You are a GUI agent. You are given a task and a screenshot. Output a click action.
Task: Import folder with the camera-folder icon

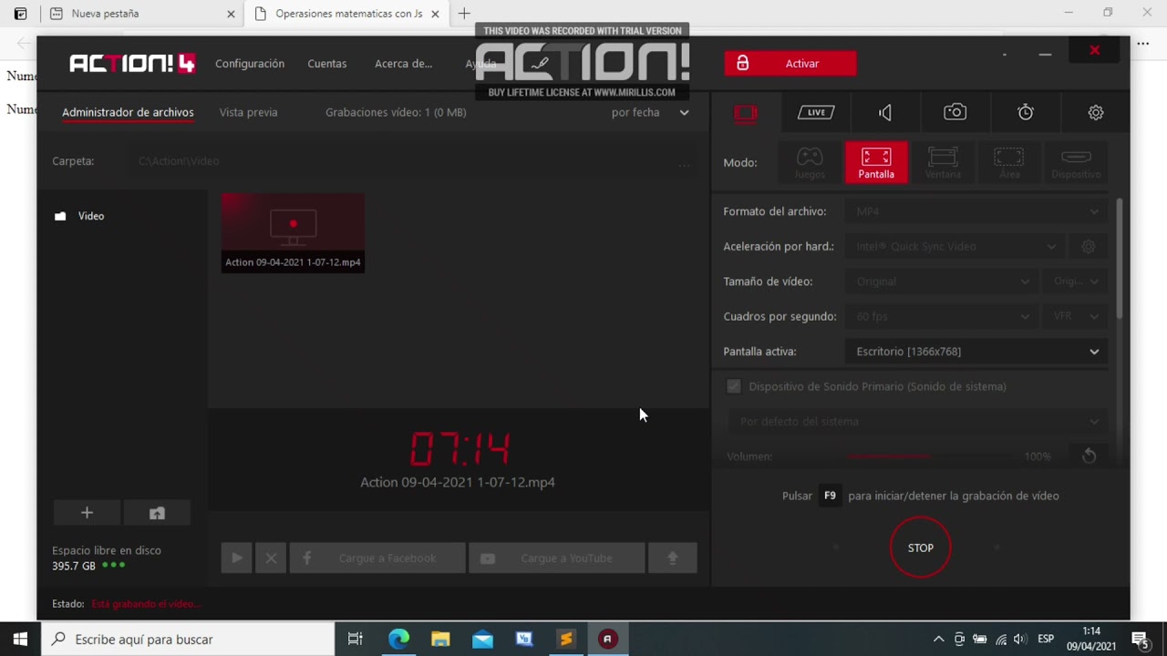(x=157, y=513)
